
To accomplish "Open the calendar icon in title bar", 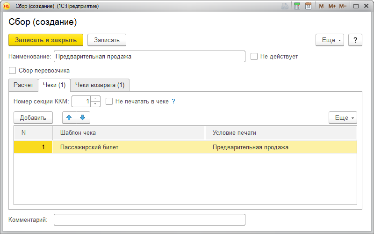I will click(x=308, y=6).
